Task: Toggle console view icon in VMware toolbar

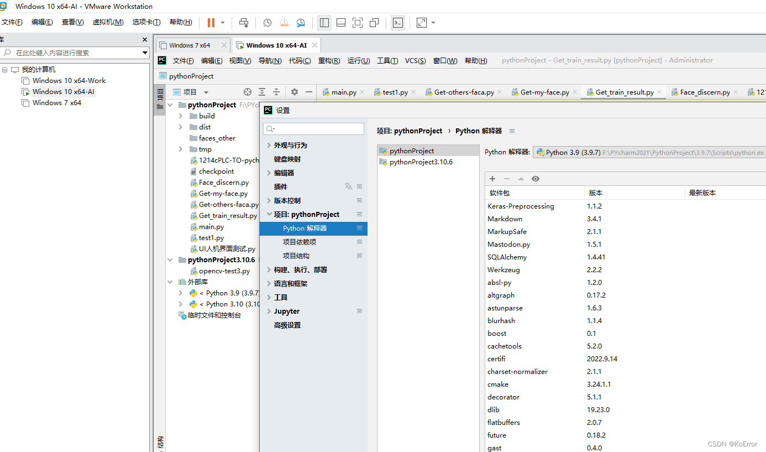Action: pos(398,23)
